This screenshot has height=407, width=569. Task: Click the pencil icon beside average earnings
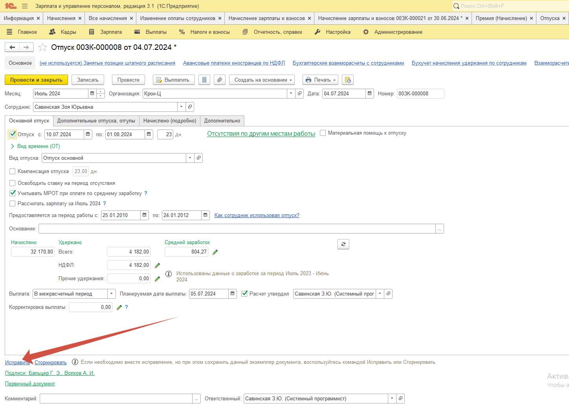tap(215, 252)
